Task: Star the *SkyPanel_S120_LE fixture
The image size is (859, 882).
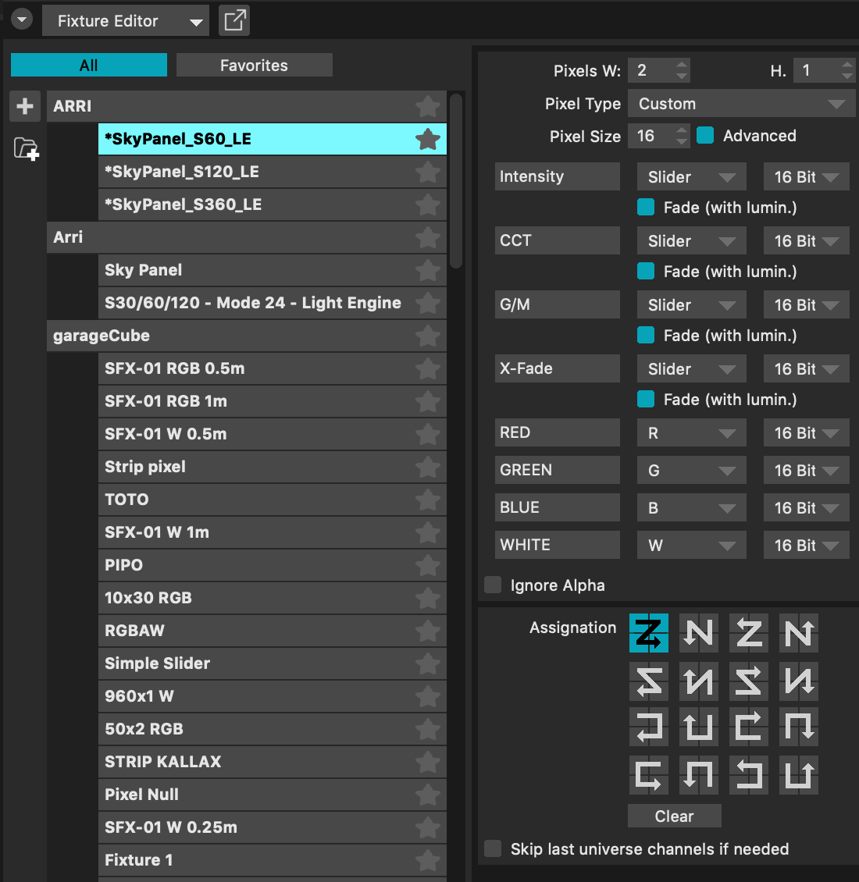Action: pyautogui.click(x=428, y=172)
